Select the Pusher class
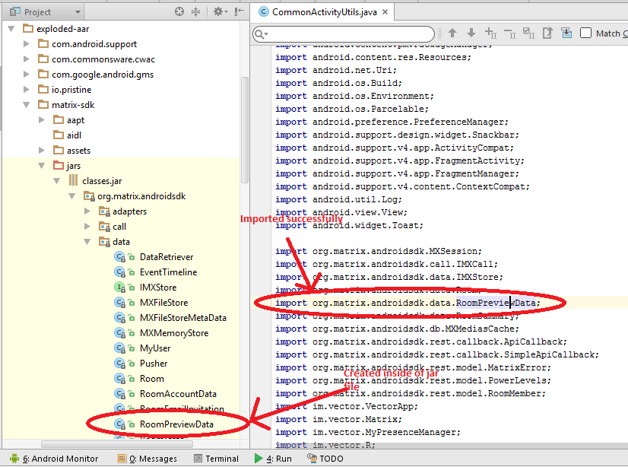The height and width of the screenshot is (467, 628). [x=154, y=364]
